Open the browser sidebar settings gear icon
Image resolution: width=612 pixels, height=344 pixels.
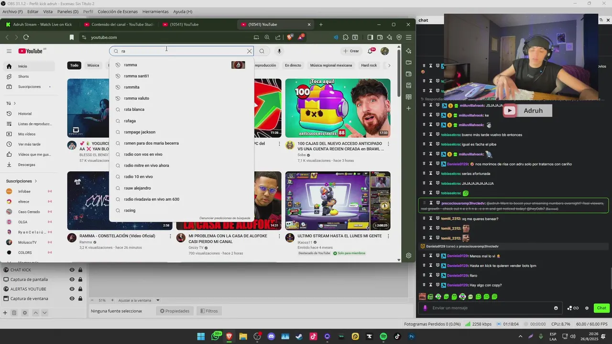click(408, 256)
